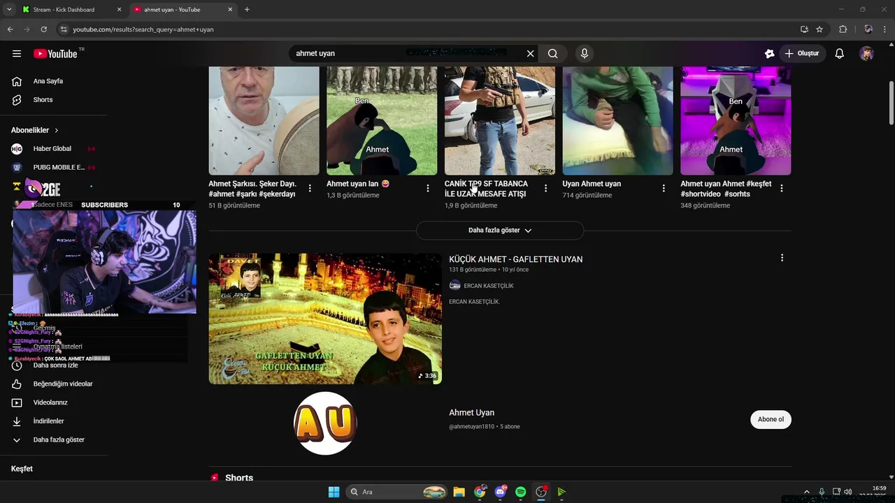The image size is (895, 503).
Task: Open the YouTube hamburger guide menu
Action: [17, 54]
